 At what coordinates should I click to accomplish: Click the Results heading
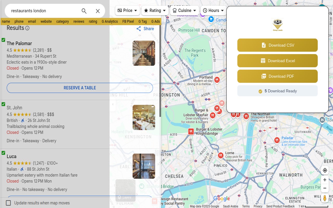[15, 28]
